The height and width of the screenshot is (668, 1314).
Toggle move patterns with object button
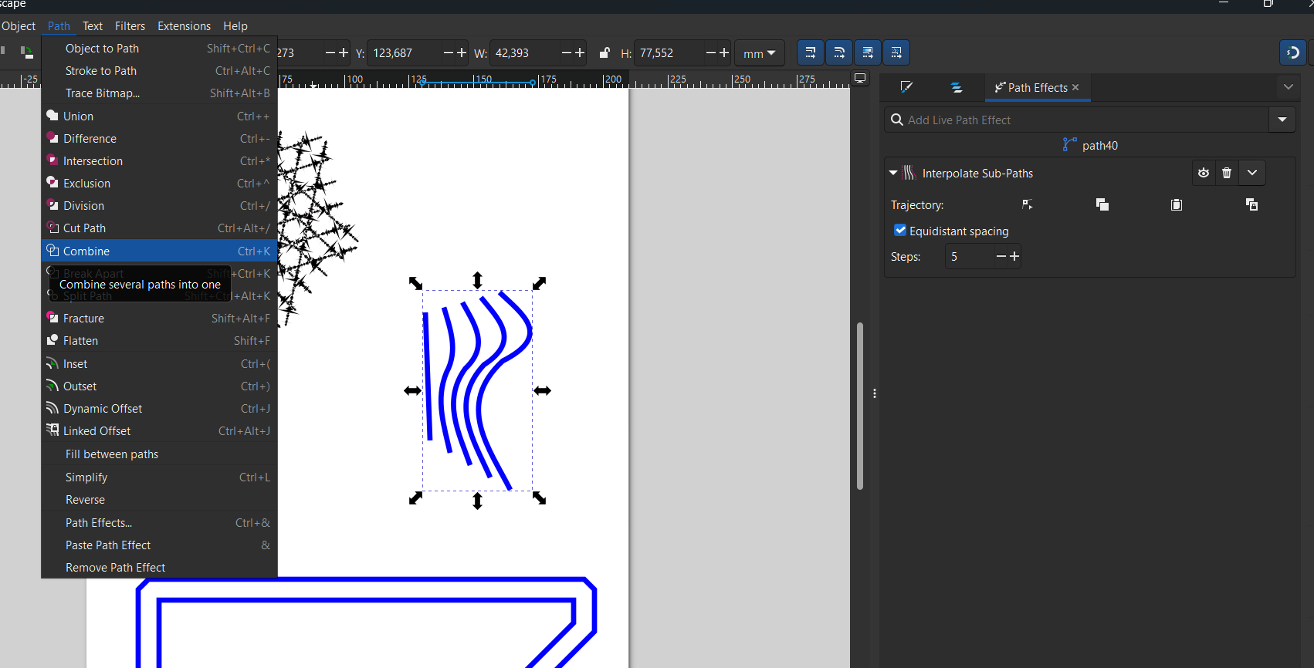click(896, 53)
